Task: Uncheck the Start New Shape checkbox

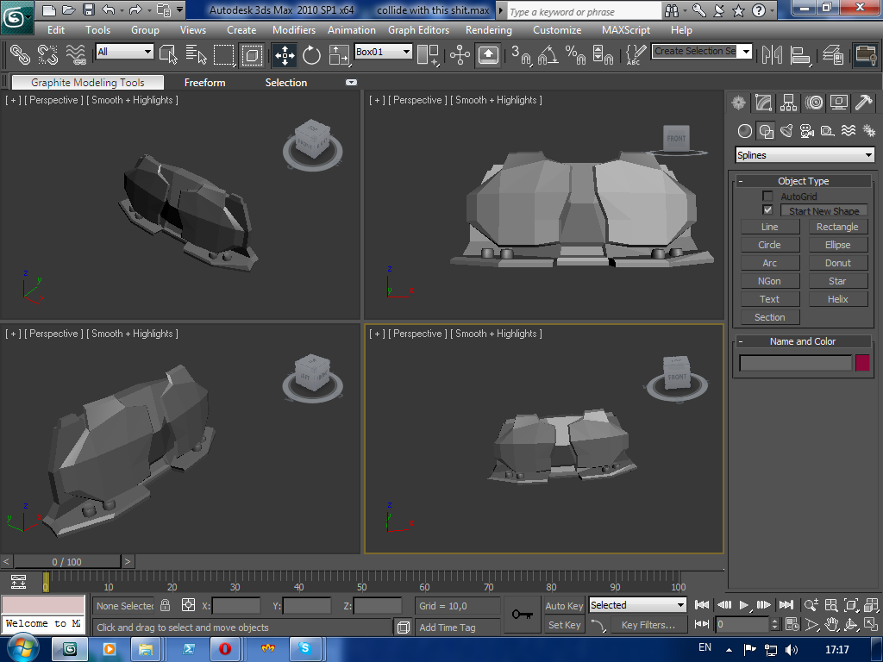Action: [x=767, y=210]
